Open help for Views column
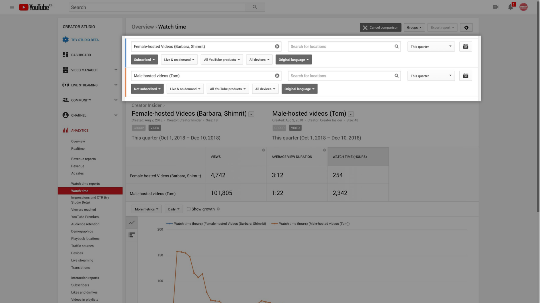The image size is (540, 303). pyautogui.click(x=263, y=150)
